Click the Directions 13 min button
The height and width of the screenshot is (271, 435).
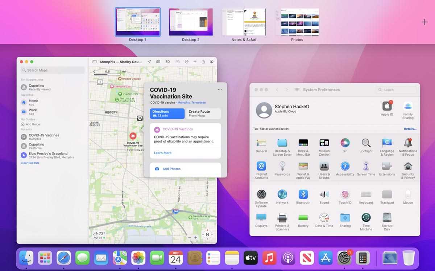point(167,113)
